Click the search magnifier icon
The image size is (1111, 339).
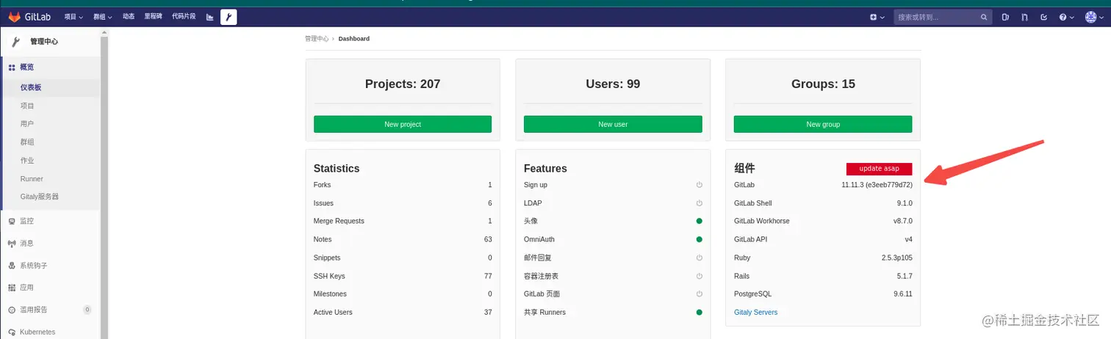(x=984, y=17)
